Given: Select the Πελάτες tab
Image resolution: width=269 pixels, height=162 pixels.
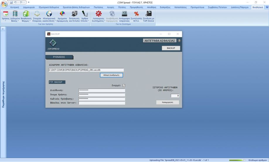Looking at the screenshot, I should coord(122,7).
